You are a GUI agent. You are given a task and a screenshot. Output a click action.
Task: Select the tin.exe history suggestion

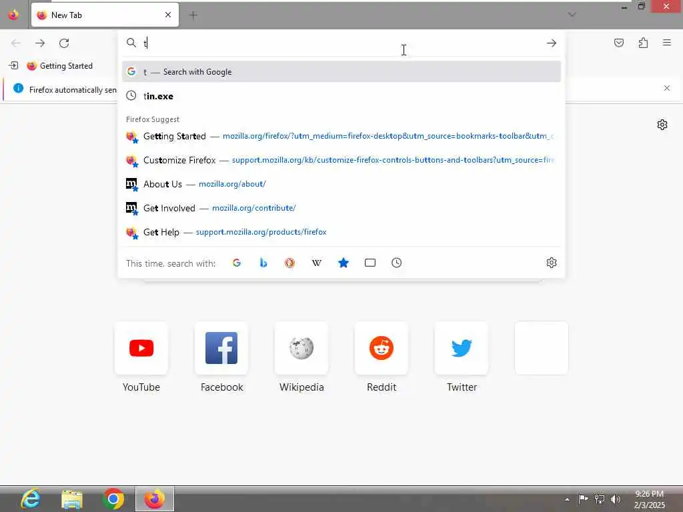(341, 96)
